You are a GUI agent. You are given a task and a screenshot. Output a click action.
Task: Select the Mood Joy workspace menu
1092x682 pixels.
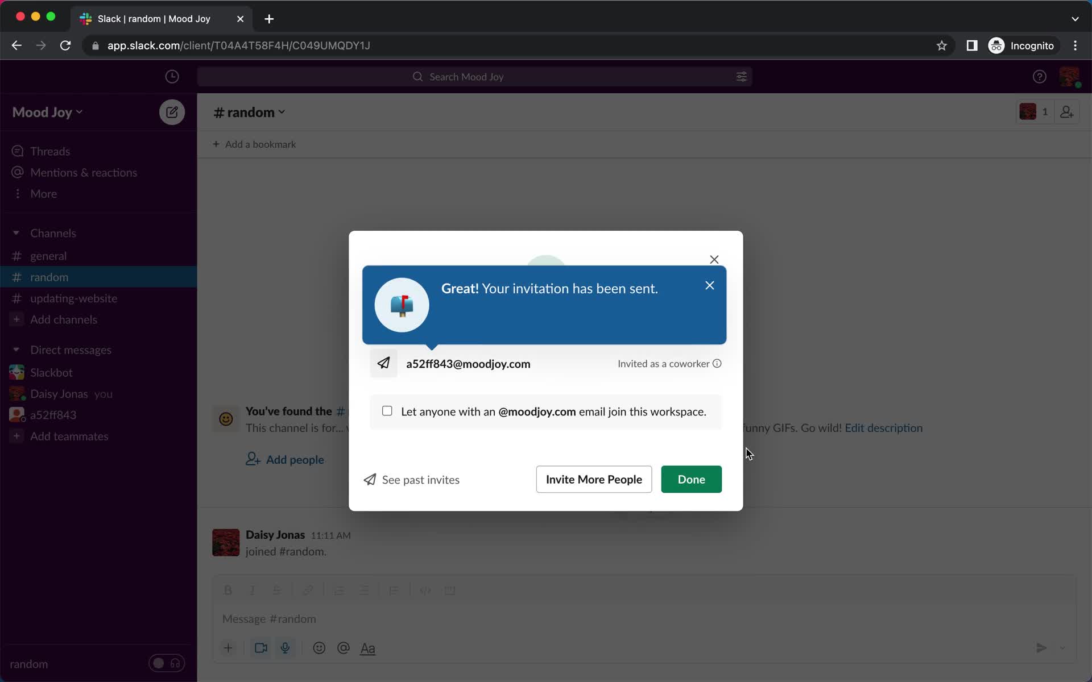click(x=47, y=111)
